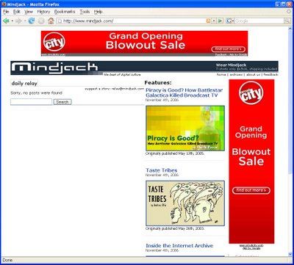Screen dimensions: 294x265
Task: Open the Inside the Internet Archive link
Action: click(179, 245)
